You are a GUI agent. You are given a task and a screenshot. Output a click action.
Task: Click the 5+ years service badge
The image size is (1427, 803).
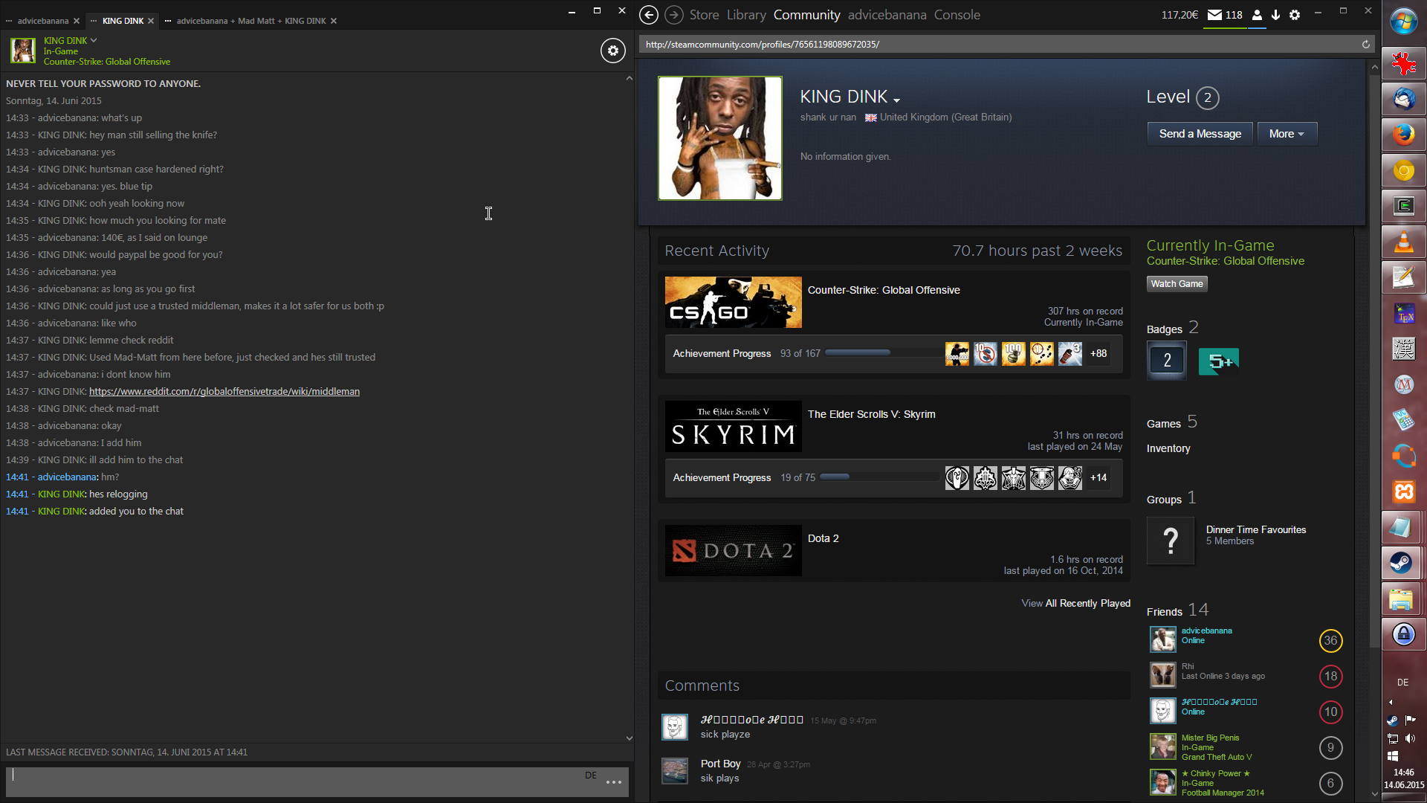point(1218,361)
